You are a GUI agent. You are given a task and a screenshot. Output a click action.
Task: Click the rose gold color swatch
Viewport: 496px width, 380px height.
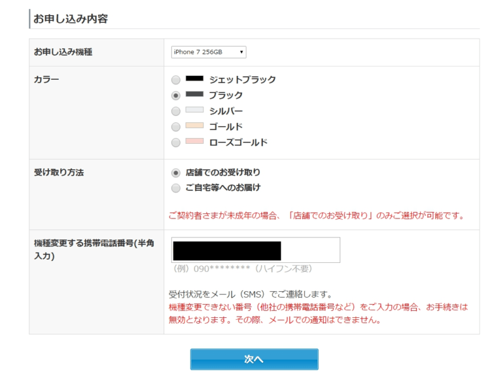click(194, 141)
